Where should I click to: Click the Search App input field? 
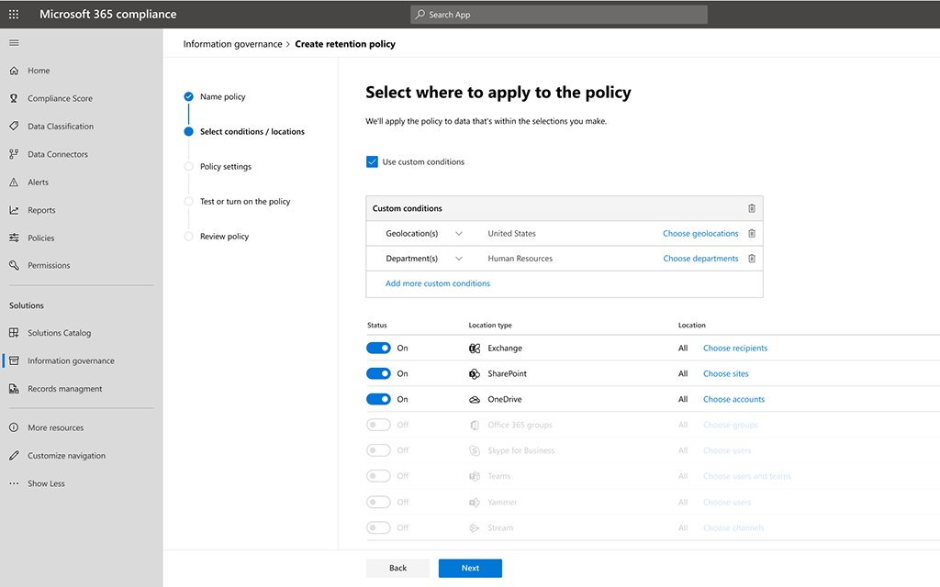559,15
